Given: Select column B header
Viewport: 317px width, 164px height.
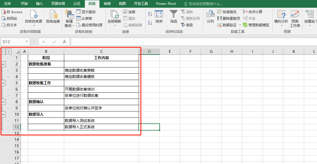Looking at the screenshot, I should 46,52.
